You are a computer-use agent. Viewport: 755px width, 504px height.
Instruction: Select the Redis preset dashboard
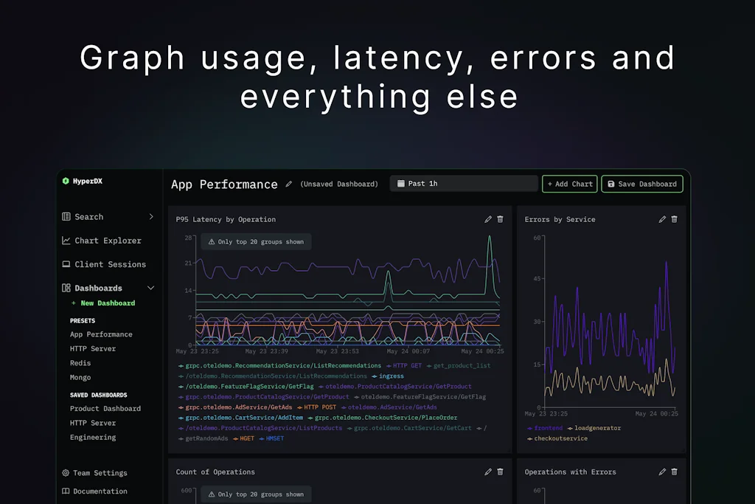pyautogui.click(x=81, y=363)
